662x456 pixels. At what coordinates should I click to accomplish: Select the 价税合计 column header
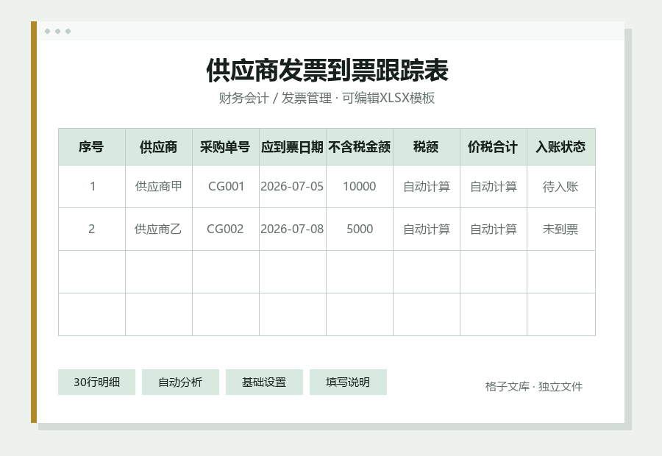click(494, 147)
